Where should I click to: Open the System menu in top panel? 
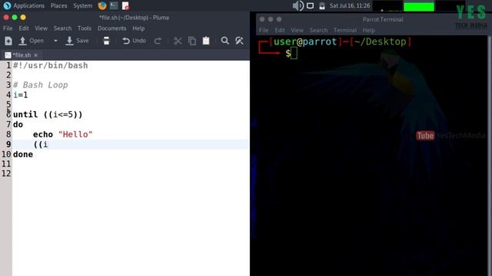(x=82, y=5)
